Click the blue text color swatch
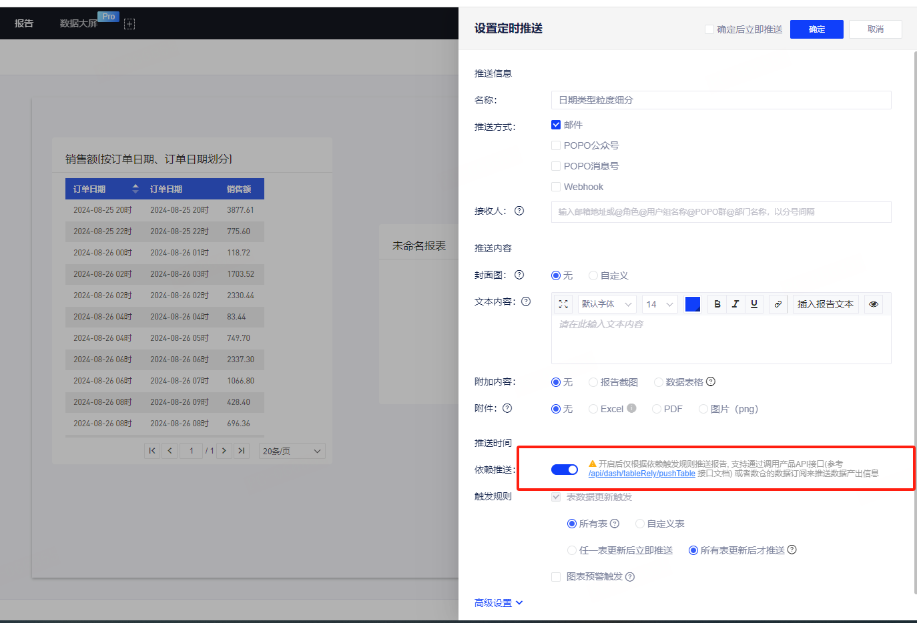Screen dimensions: 917x623 click(693, 304)
